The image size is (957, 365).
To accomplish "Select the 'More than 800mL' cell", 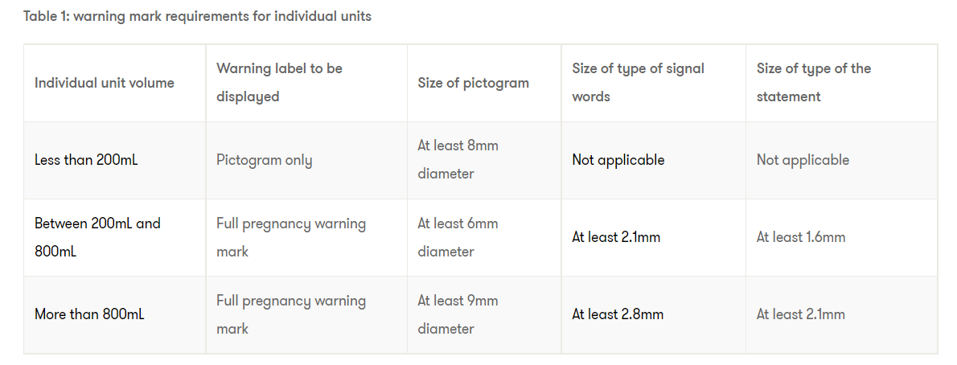I will click(89, 314).
